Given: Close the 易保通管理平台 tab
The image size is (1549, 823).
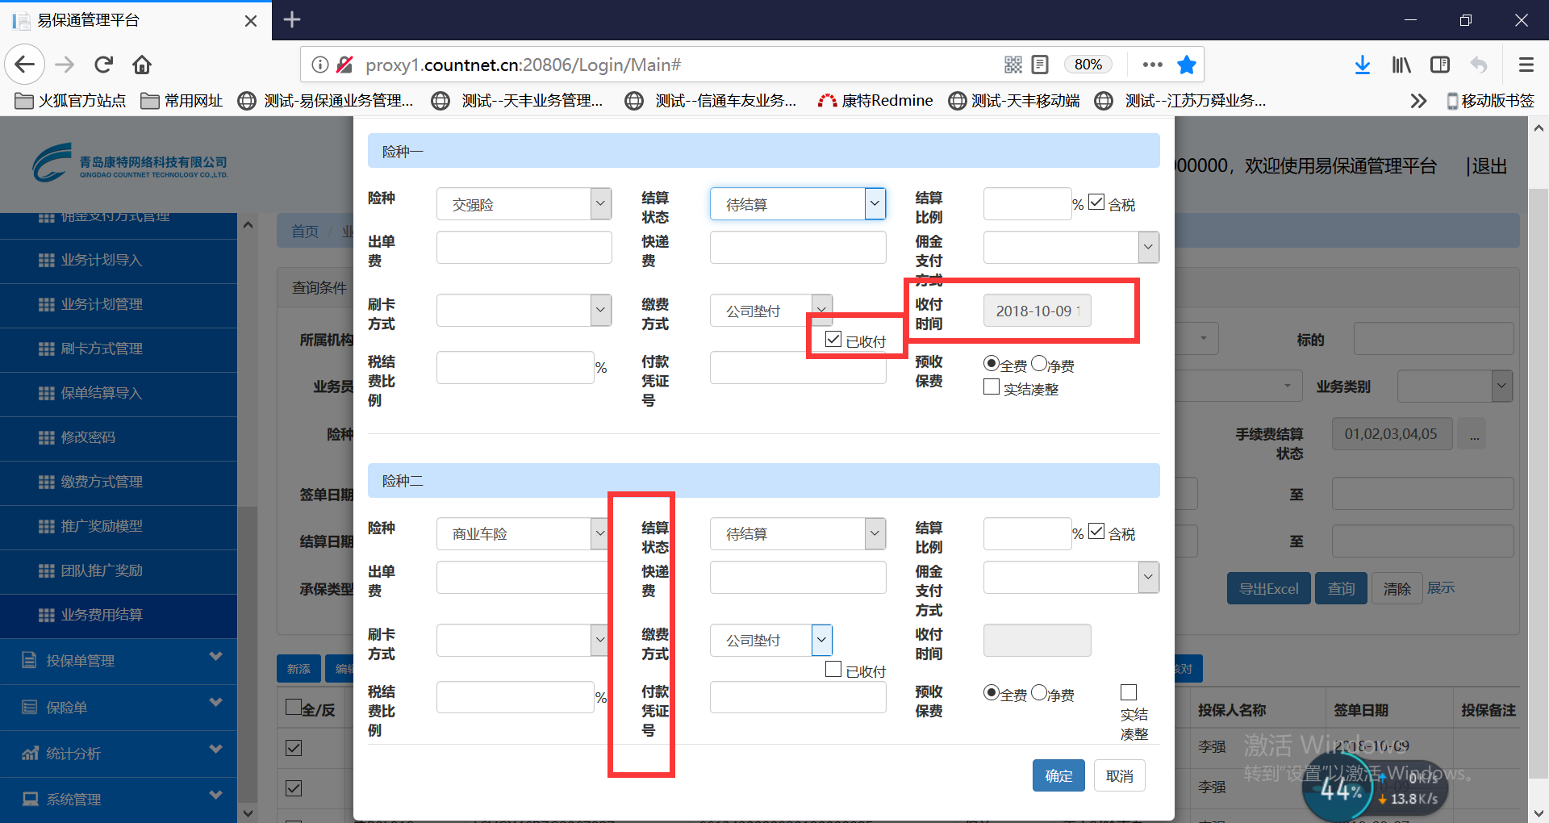Looking at the screenshot, I should [x=251, y=20].
